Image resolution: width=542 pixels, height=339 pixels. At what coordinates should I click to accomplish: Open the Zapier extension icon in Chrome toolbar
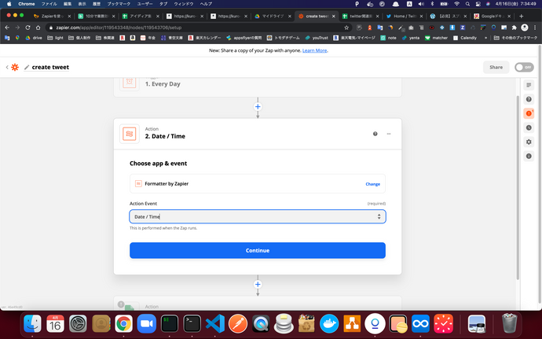(463, 28)
